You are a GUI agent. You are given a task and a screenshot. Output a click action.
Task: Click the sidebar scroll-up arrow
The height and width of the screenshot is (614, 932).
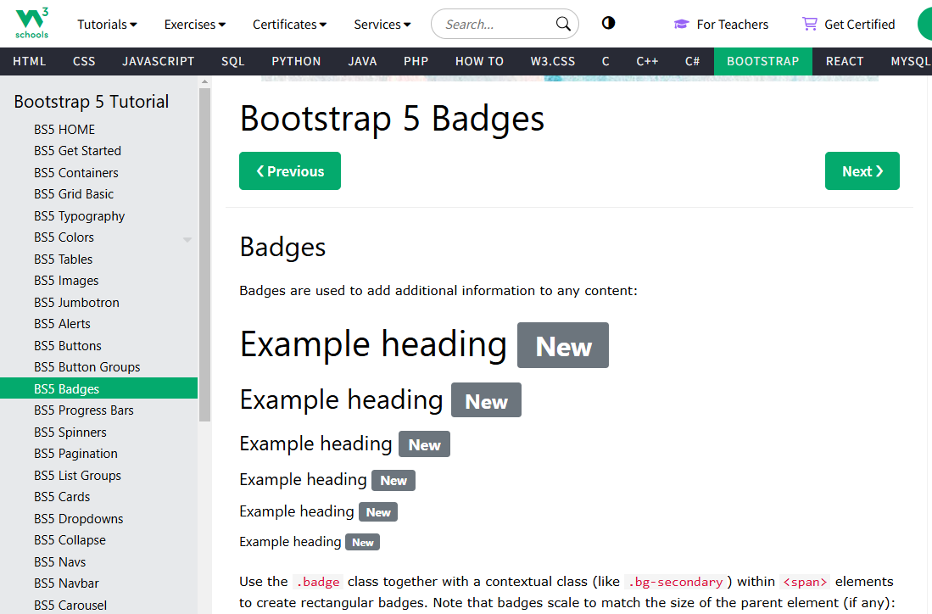tap(205, 81)
